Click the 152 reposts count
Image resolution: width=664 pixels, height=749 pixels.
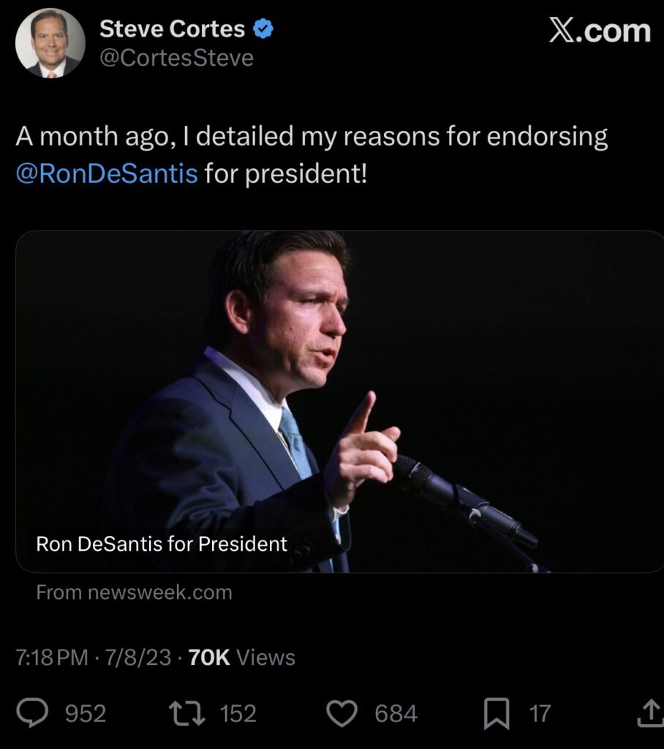[238, 713]
